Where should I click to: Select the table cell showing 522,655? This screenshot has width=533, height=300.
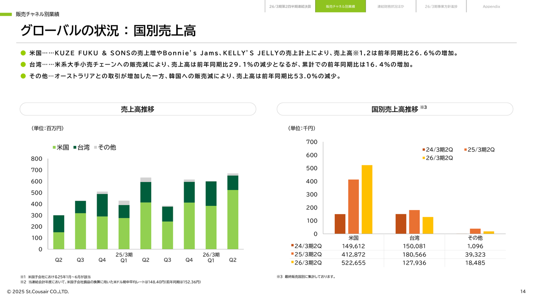pos(354,263)
